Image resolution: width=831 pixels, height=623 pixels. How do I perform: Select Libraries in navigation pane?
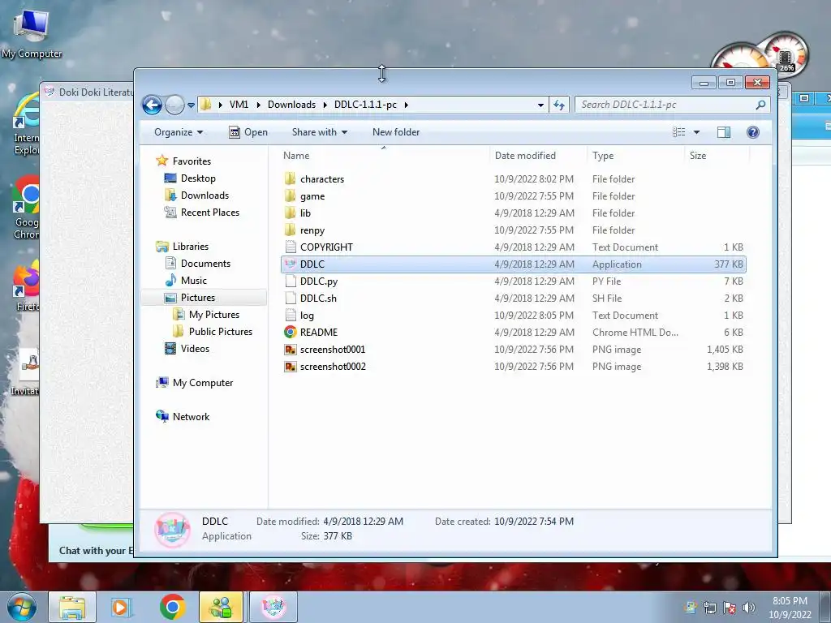(190, 247)
